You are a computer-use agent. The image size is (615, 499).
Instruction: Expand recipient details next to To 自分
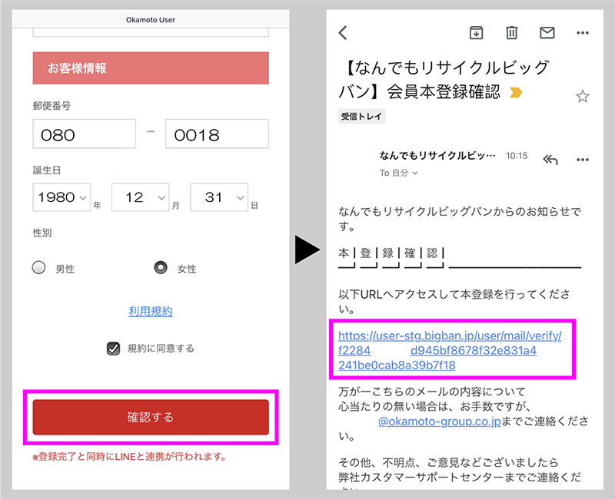(416, 173)
